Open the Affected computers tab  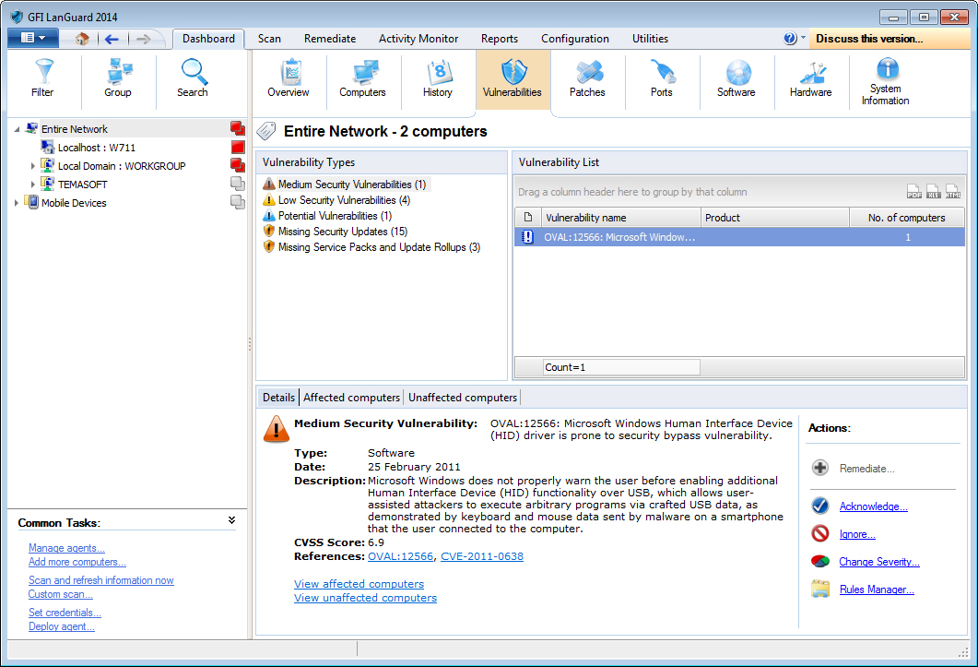coord(352,398)
